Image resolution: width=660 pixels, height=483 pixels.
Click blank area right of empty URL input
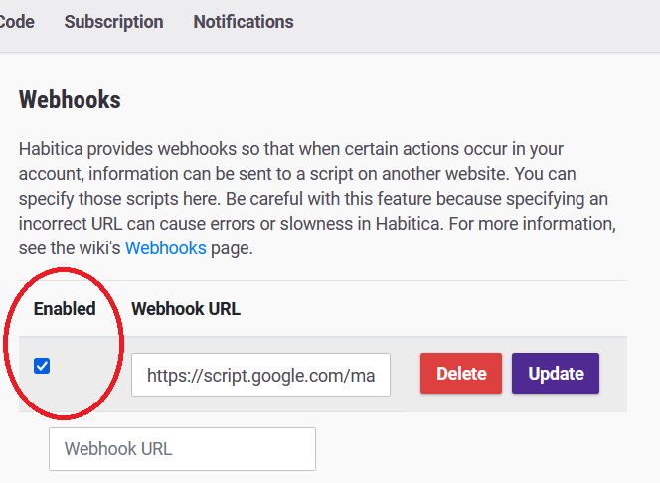tap(477, 449)
